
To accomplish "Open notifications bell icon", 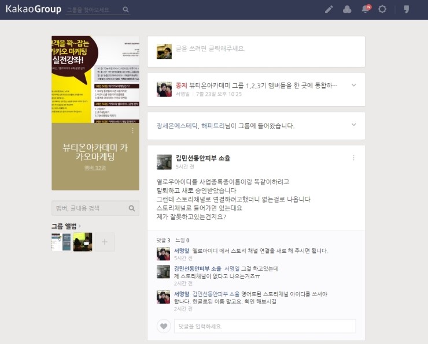I will point(366,9).
